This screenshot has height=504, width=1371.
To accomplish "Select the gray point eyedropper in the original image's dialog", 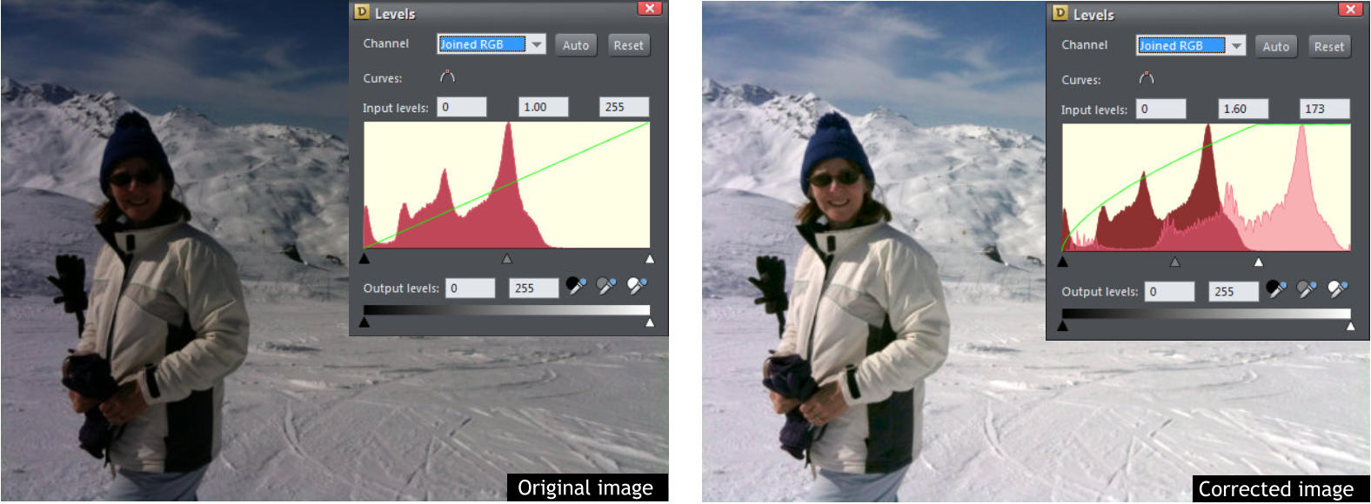I will [x=606, y=286].
